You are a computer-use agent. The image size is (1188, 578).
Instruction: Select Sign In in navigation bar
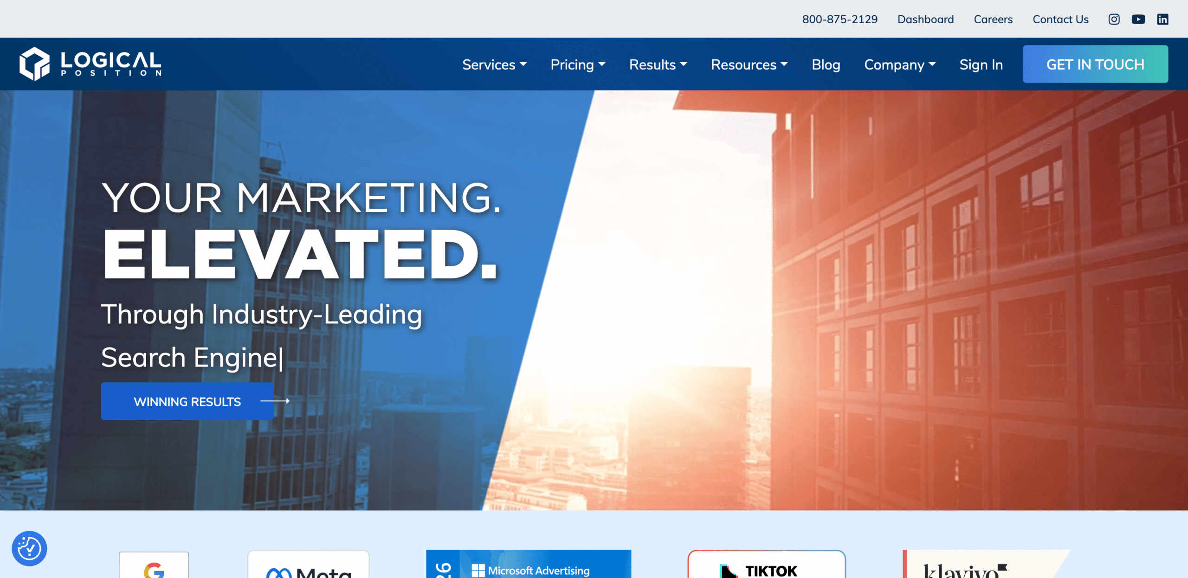981,64
